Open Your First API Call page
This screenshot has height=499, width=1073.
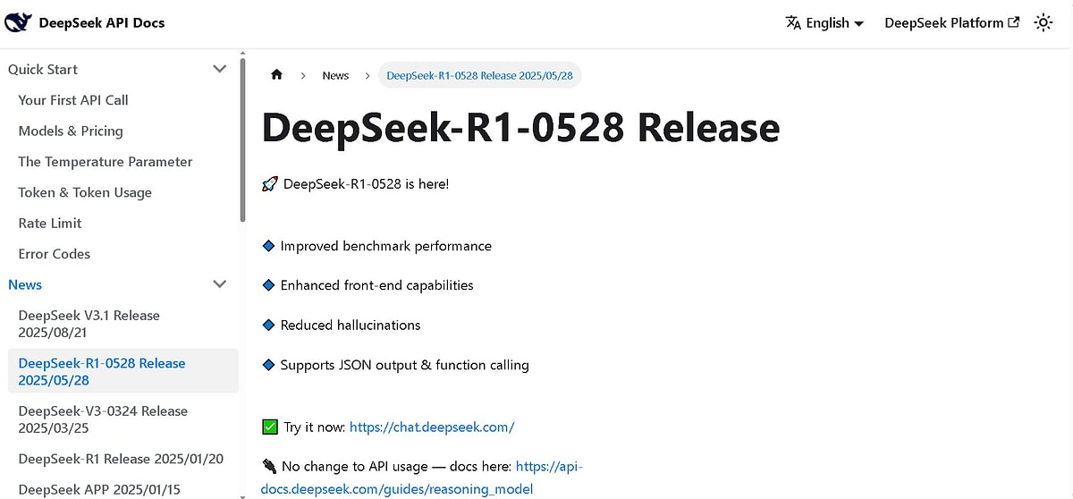[x=73, y=100]
